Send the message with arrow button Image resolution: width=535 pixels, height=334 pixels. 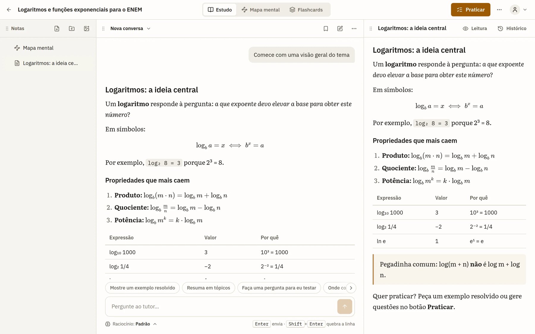[345, 306]
